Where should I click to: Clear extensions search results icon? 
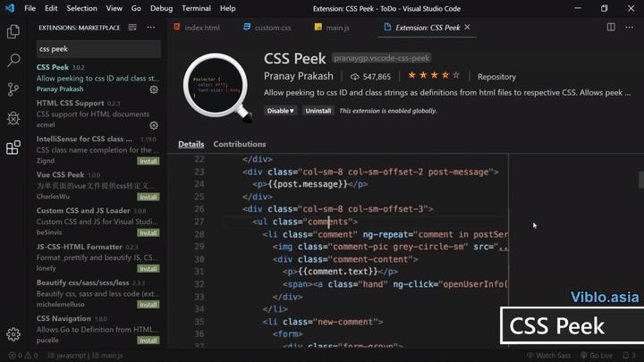[132, 28]
